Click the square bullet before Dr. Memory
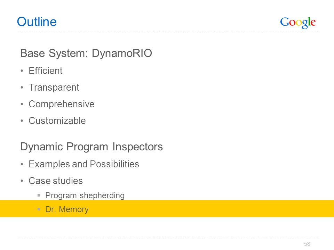 point(39,209)
